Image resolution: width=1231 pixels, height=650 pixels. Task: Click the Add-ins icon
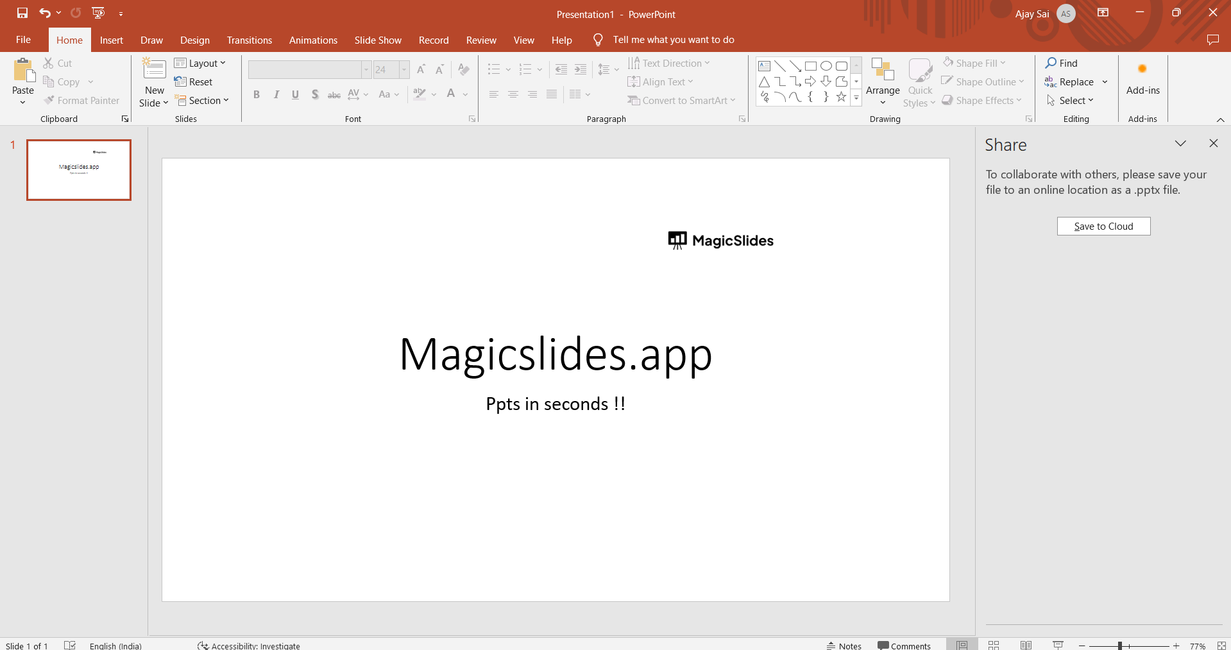click(x=1142, y=69)
